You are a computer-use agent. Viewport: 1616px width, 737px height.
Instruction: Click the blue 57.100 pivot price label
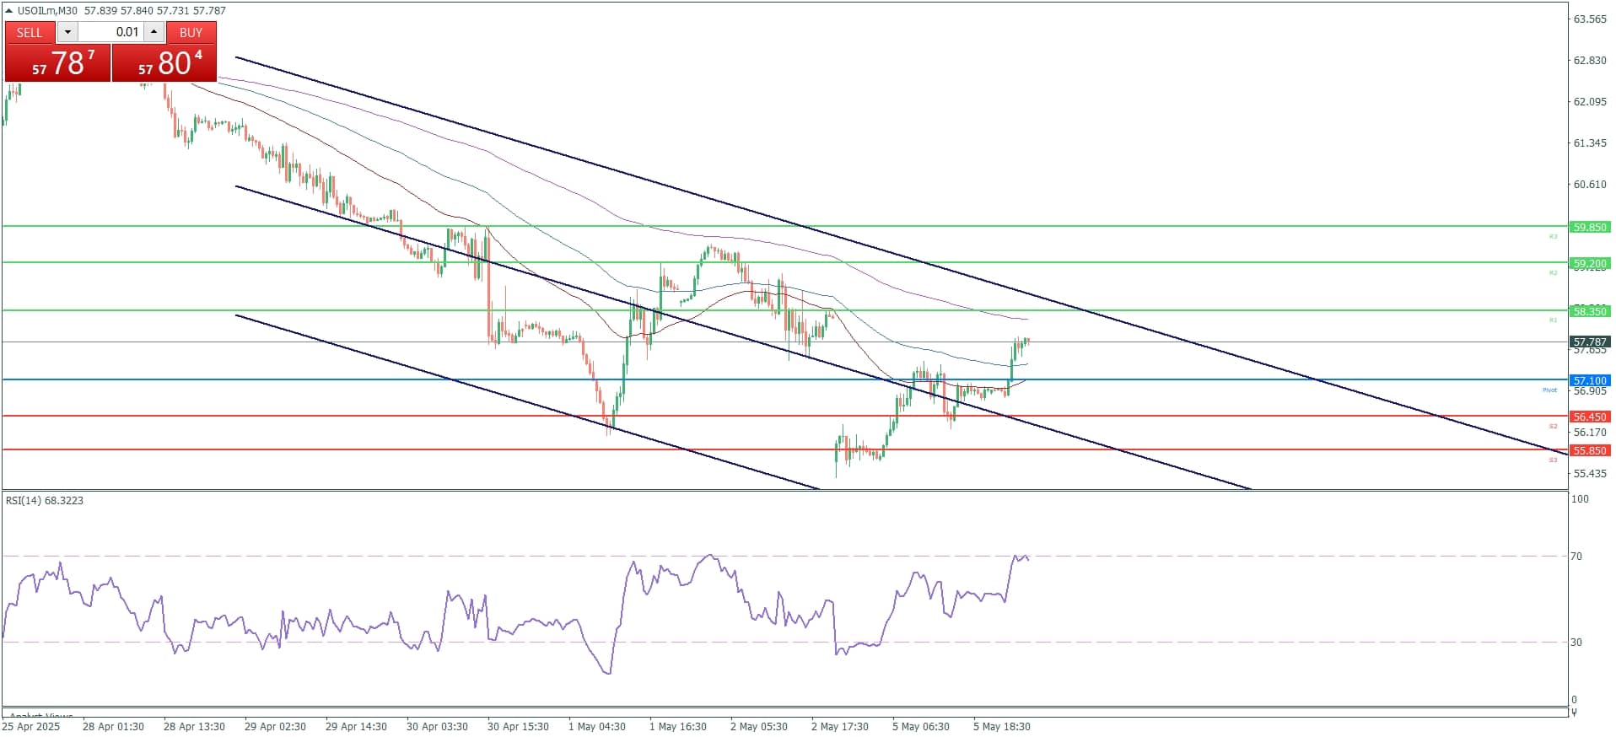tap(1590, 380)
